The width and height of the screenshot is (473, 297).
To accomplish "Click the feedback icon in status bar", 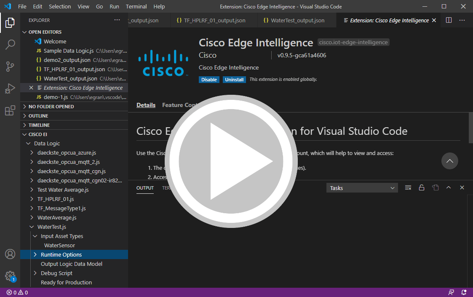I will (451, 292).
